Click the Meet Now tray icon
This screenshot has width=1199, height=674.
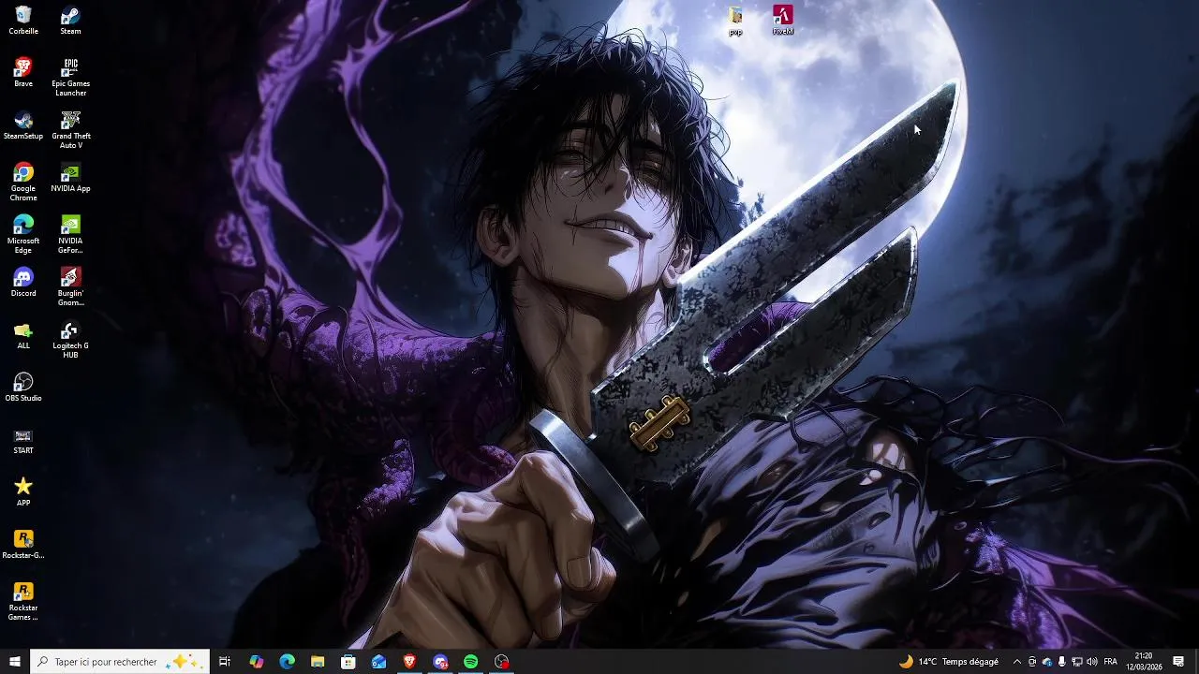point(1032,662)
